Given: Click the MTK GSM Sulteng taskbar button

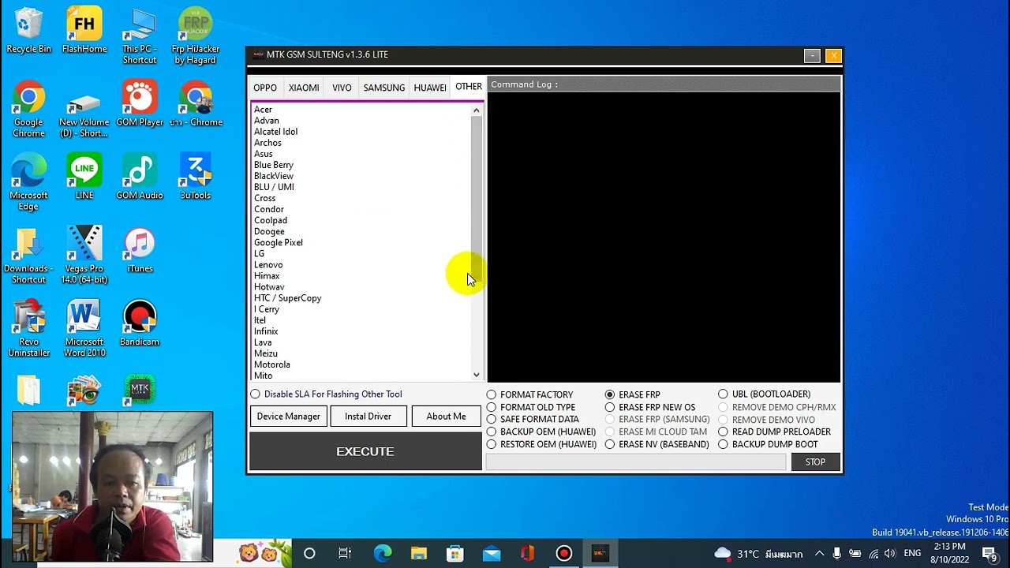Looking at the screenshot, I should pyautogui.click(x=600, y=553).
